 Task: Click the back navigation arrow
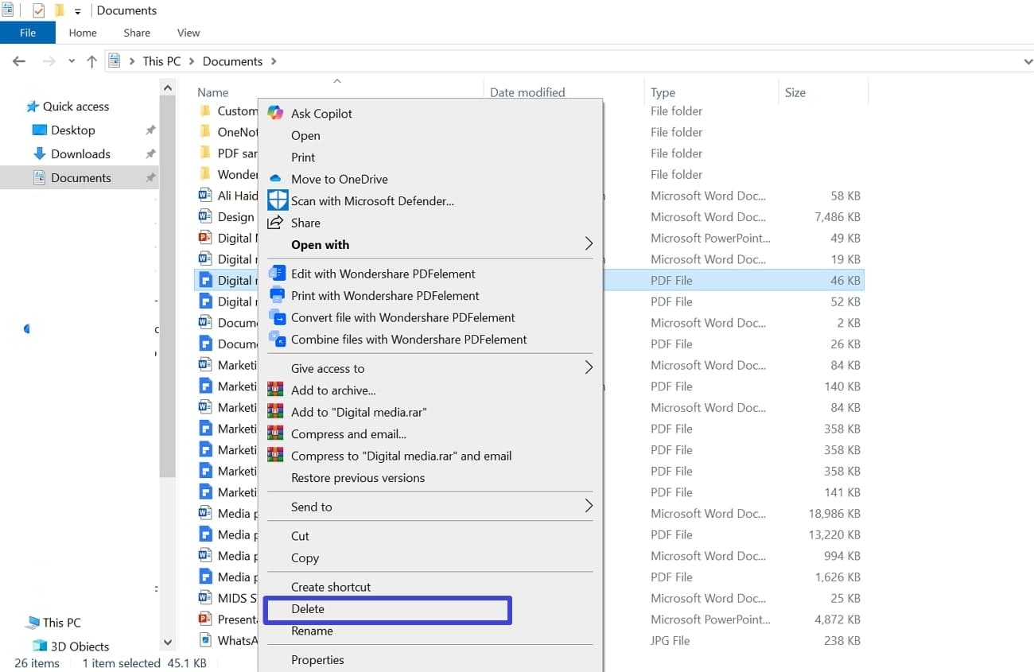point(18,60)
